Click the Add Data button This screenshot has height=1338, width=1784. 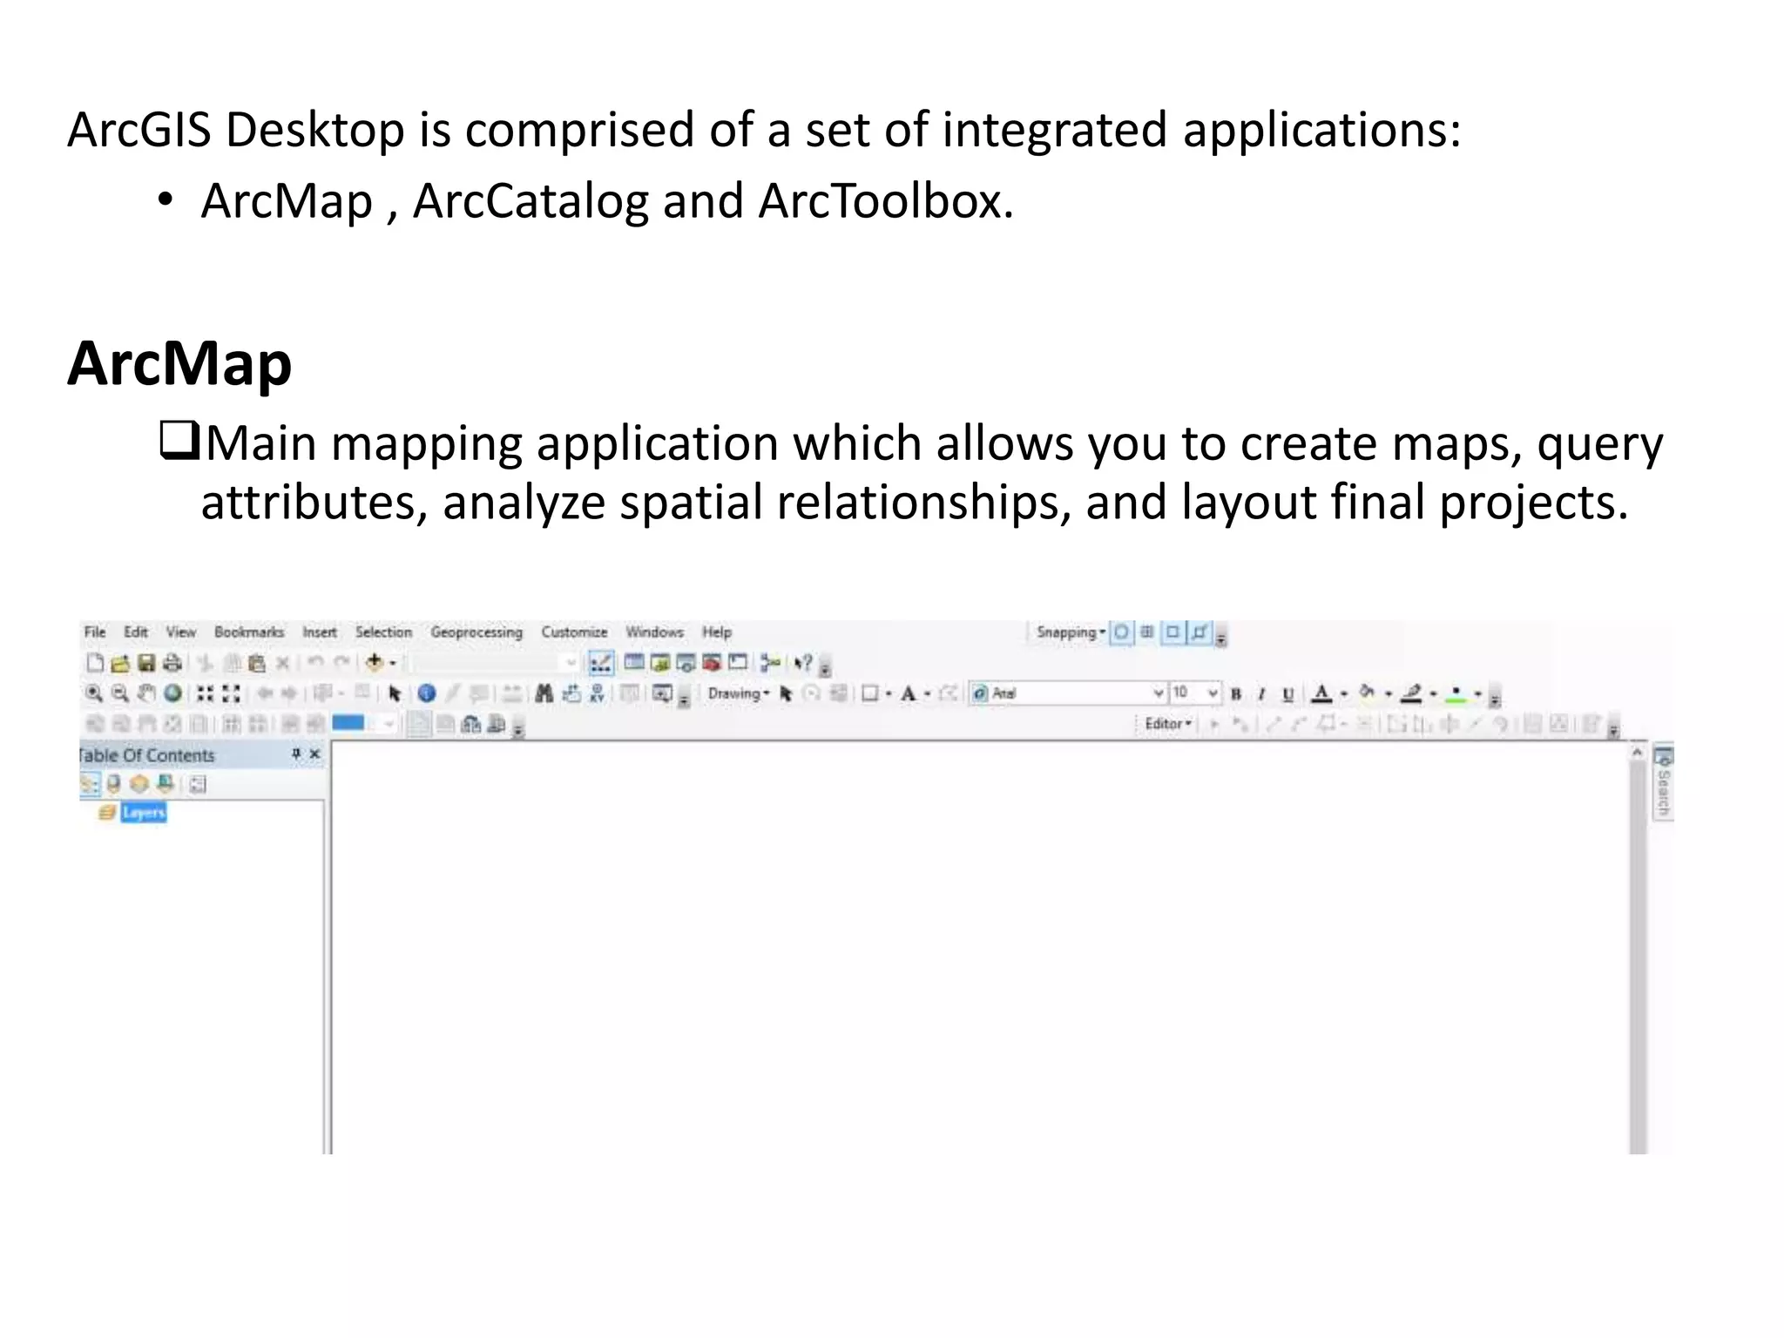coord(375,662)
